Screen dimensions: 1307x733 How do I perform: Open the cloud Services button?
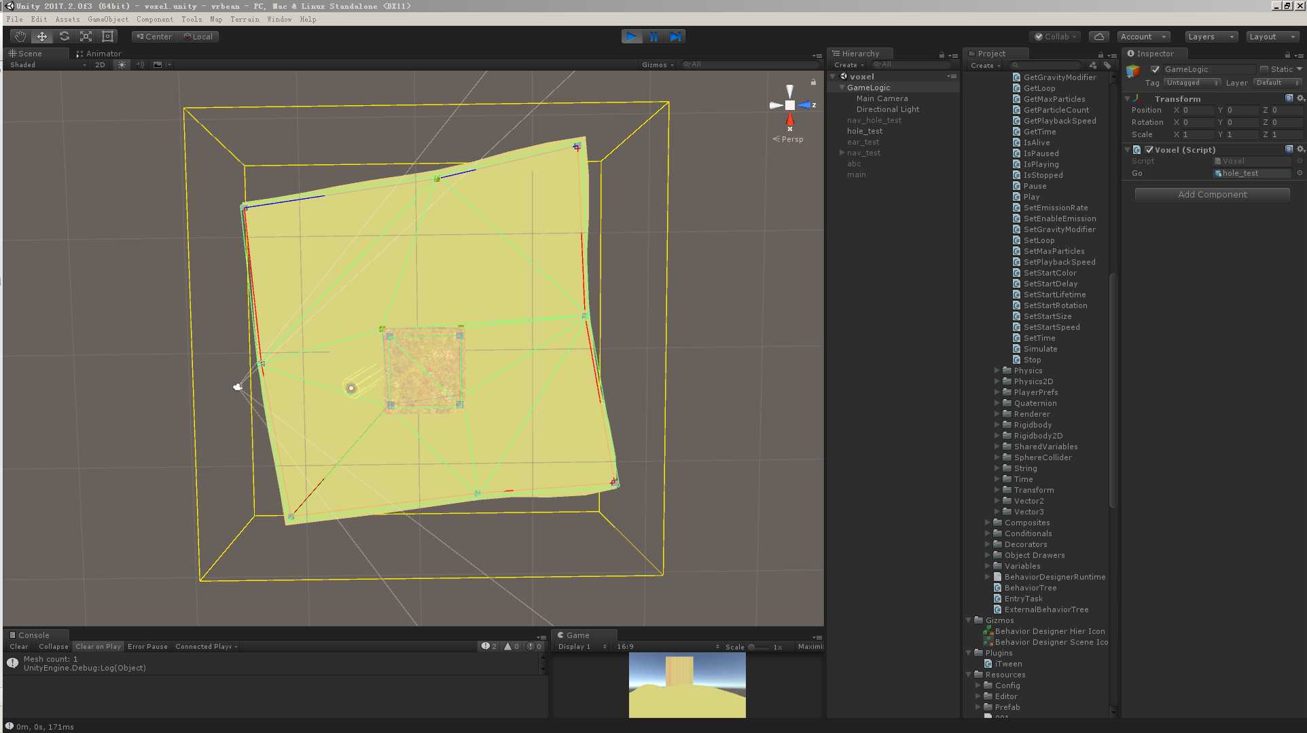pos(1098,37)
